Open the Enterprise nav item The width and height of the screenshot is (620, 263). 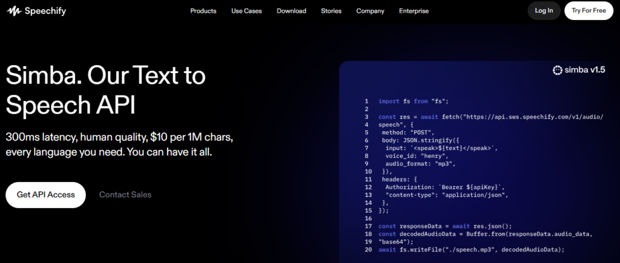click(x=414, y=11)
